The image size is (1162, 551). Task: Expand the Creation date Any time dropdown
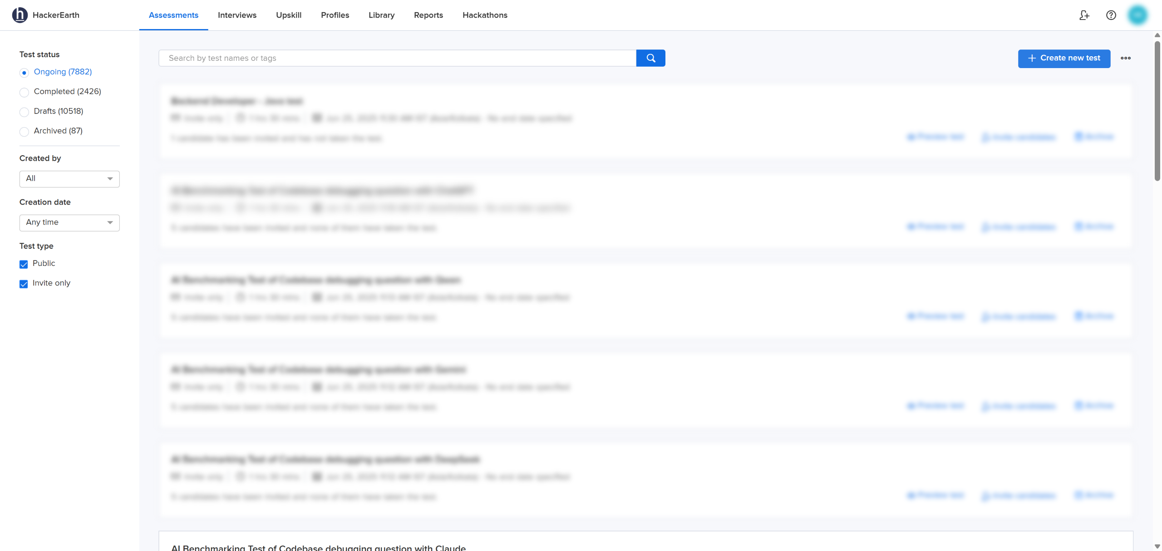pos(69,222)
